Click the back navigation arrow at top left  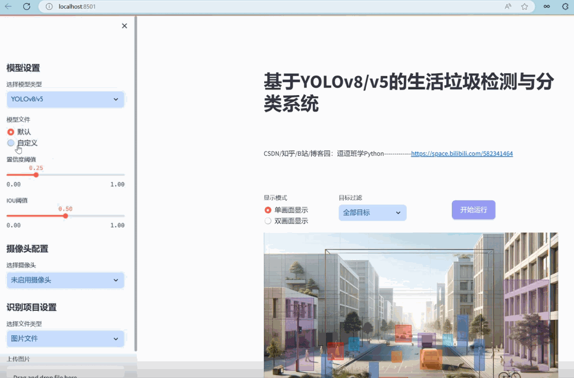coord(8,7)
